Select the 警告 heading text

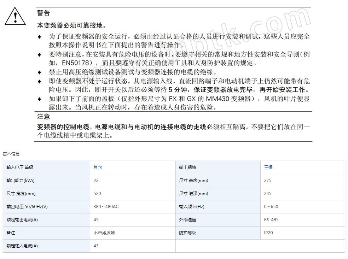43,13
